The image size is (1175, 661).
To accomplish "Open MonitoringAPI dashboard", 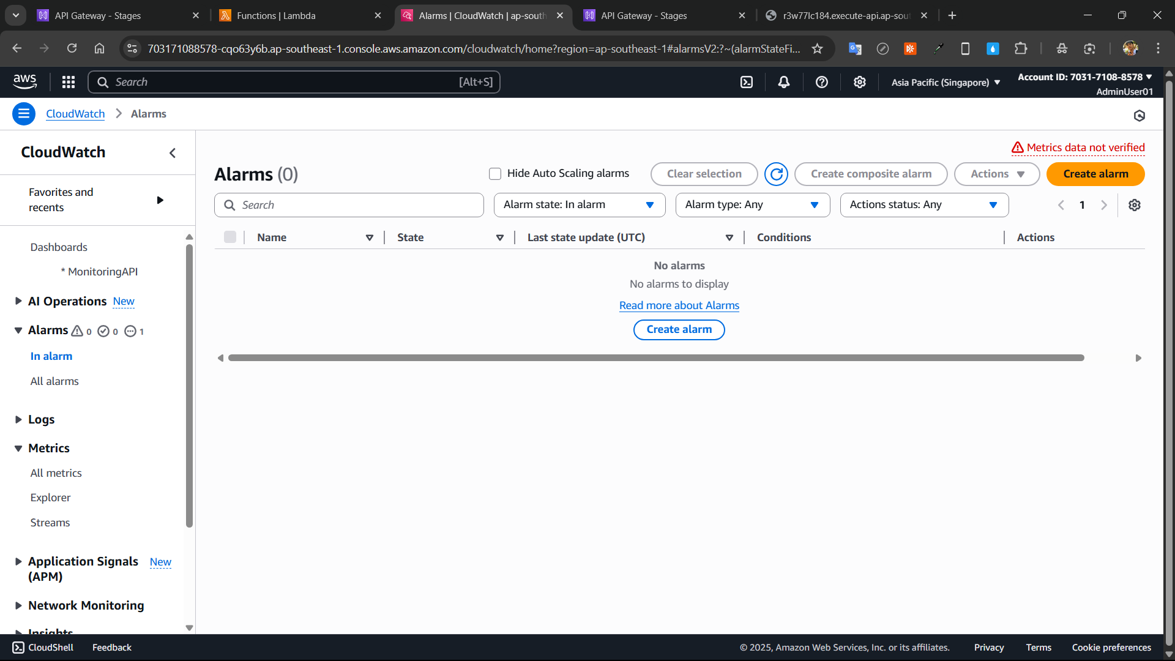I will click(99, 272).
